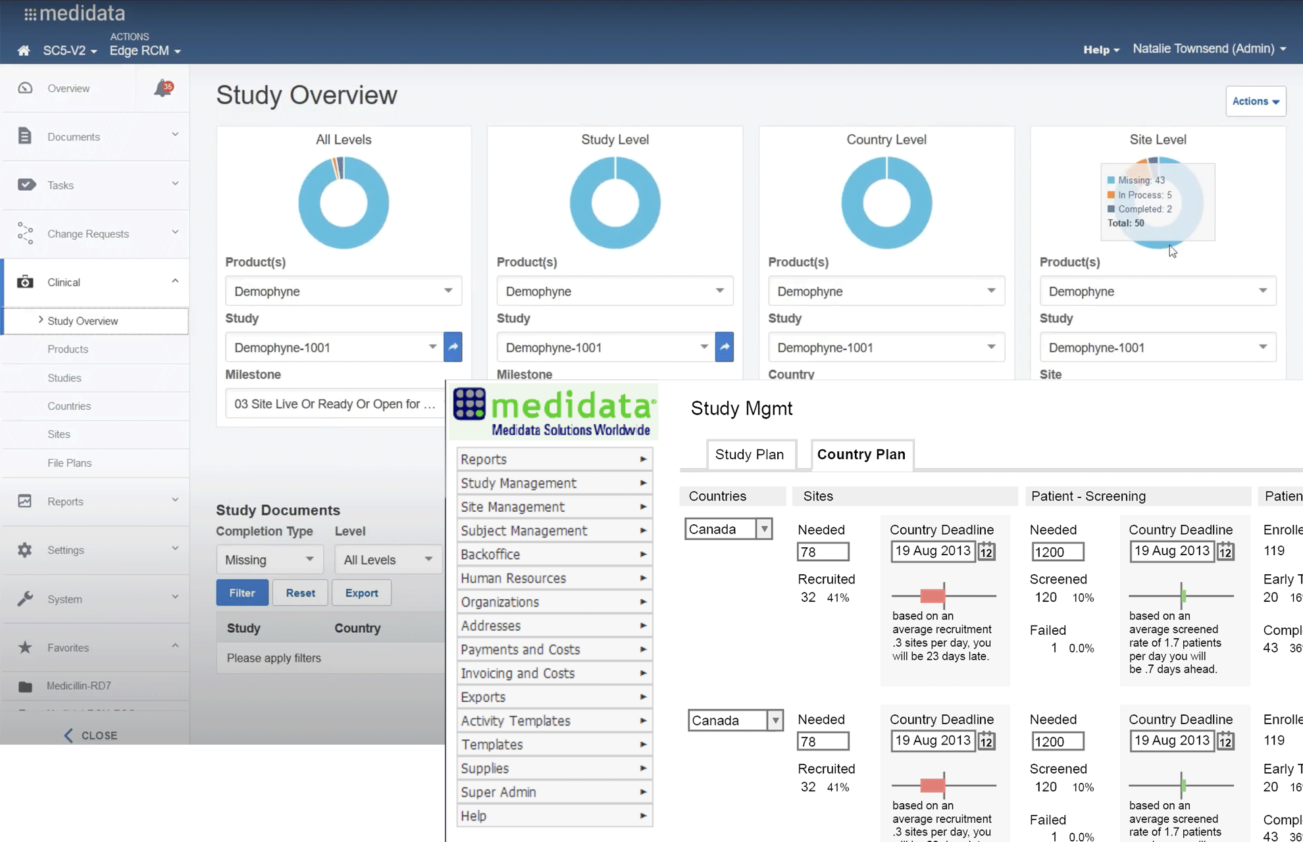This screenshot has height=842, width=1303.
Task: Click the Study Level donut chart
Action: (615, 203)
